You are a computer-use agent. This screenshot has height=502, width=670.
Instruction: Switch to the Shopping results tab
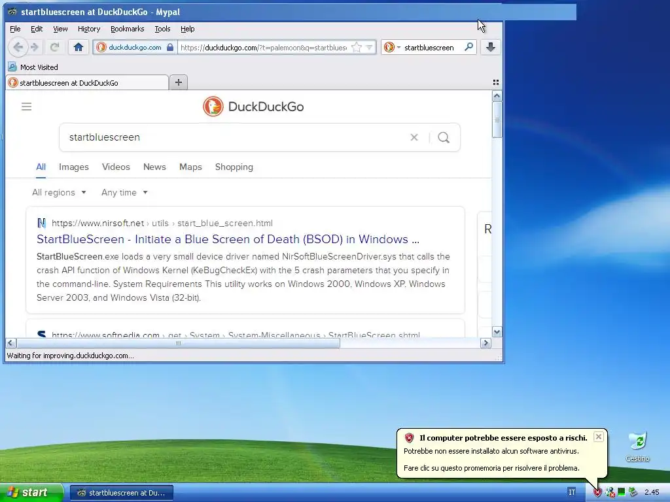click(234, 167)
